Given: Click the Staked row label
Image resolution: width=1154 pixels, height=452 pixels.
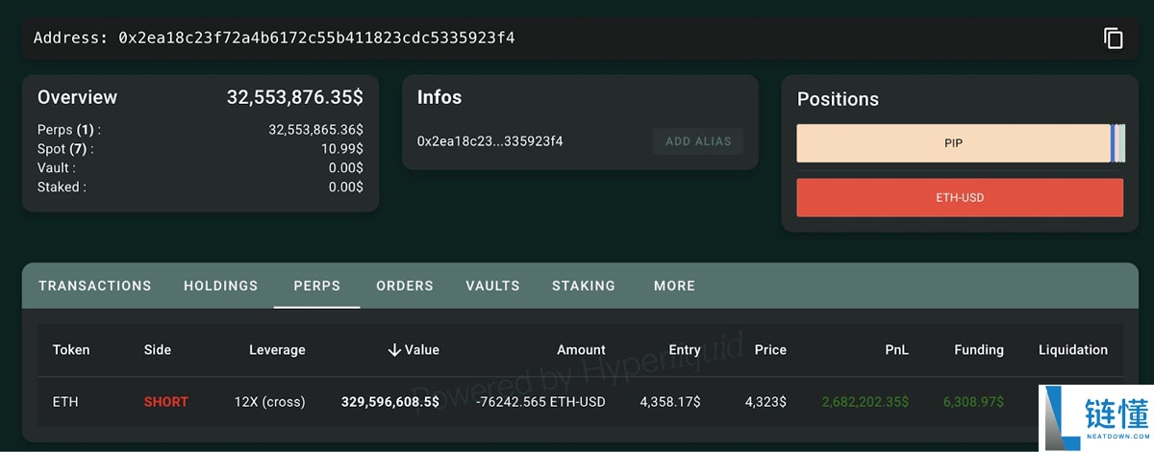Looking at the screenshot, I should (x=62, y=188).
